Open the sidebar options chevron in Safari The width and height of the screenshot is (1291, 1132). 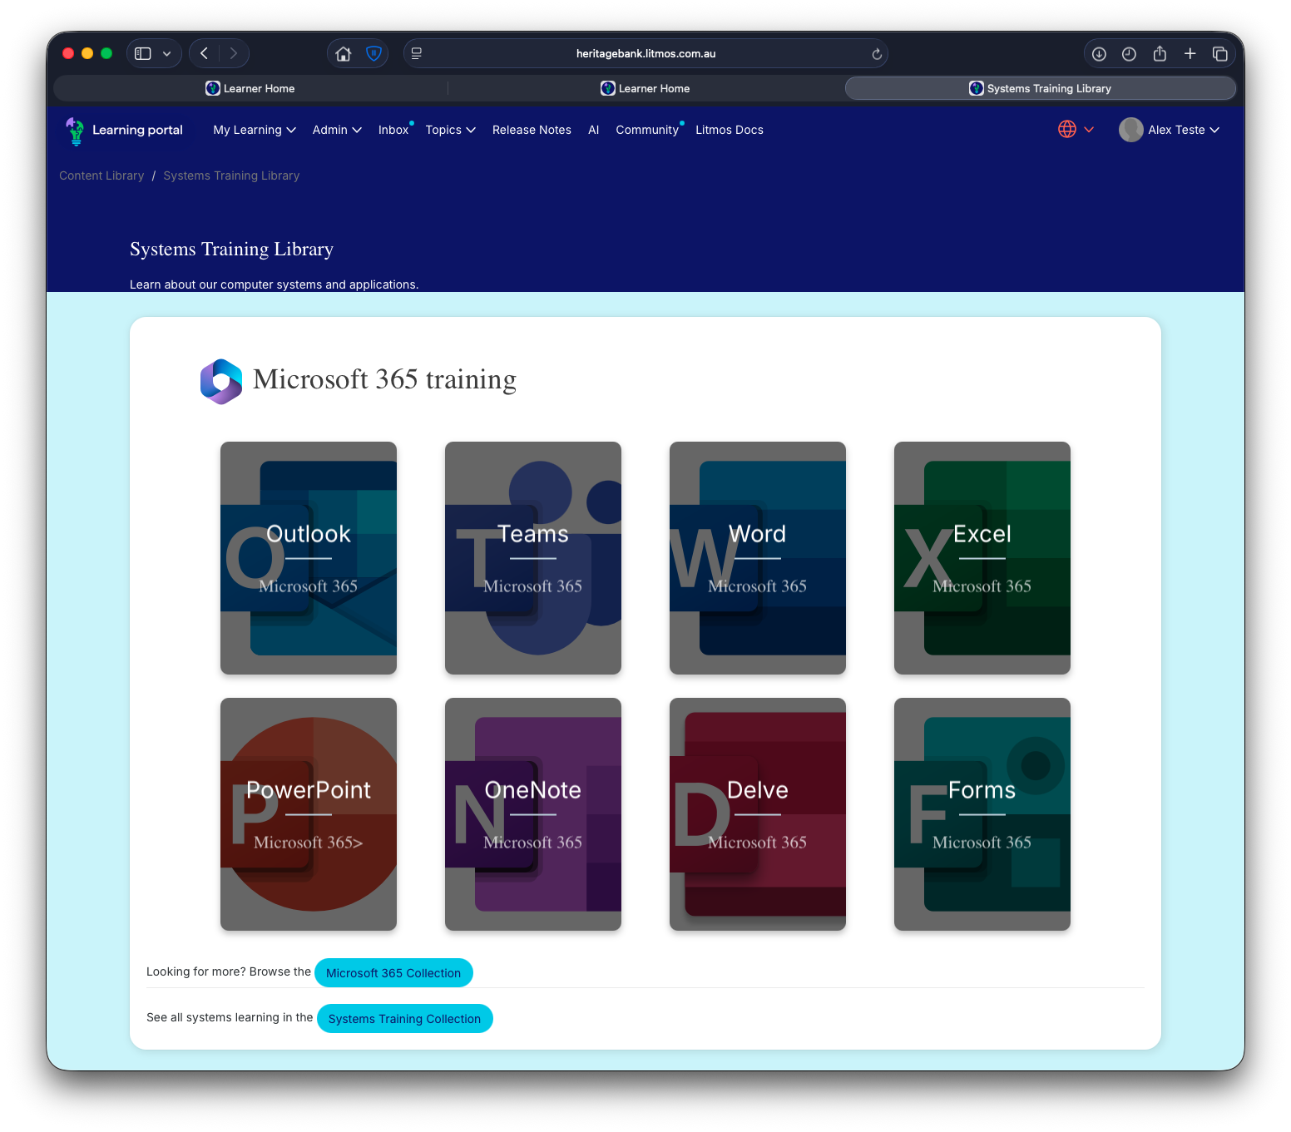coord(167,53)
